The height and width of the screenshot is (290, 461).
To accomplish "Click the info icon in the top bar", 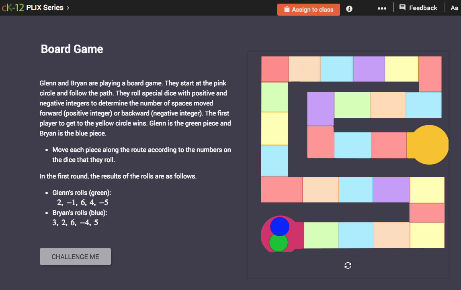I will pos(349,8).
